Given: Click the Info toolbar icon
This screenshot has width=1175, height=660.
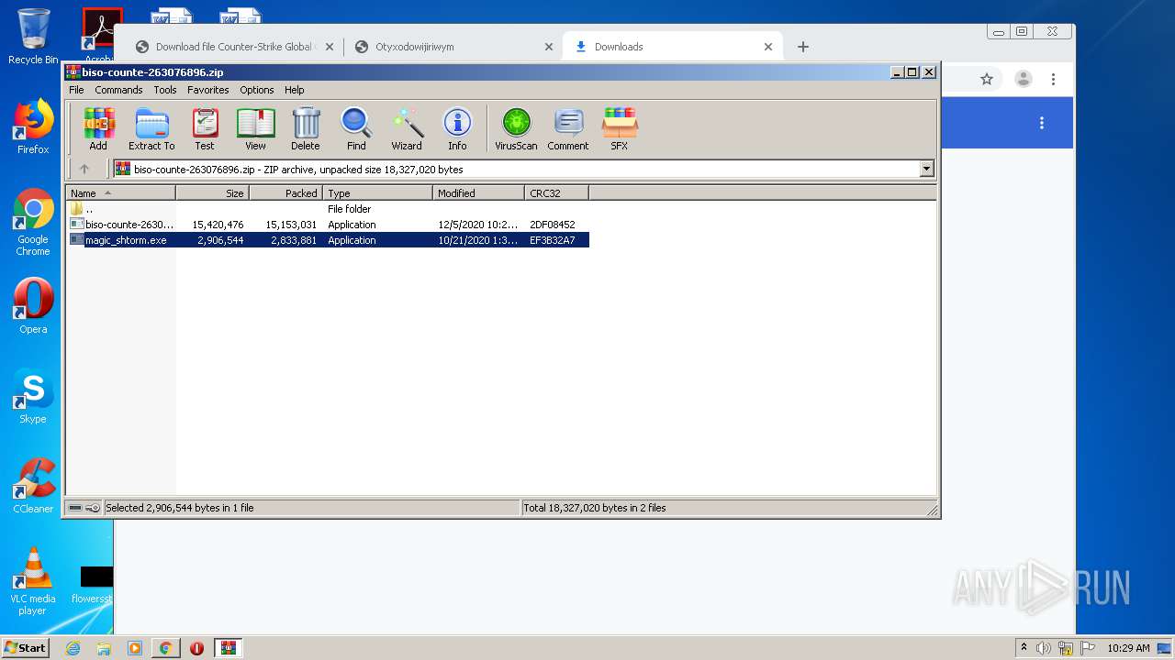Looking at the screenshot, I should [x=457, y=128].
